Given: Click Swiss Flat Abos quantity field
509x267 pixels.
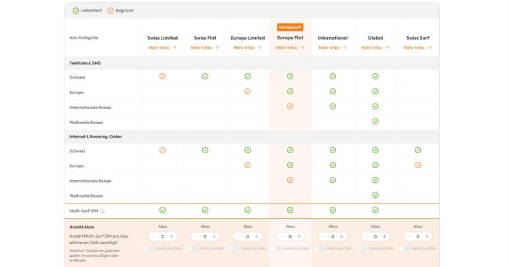Looking at the screenshot, I should 205,237.
